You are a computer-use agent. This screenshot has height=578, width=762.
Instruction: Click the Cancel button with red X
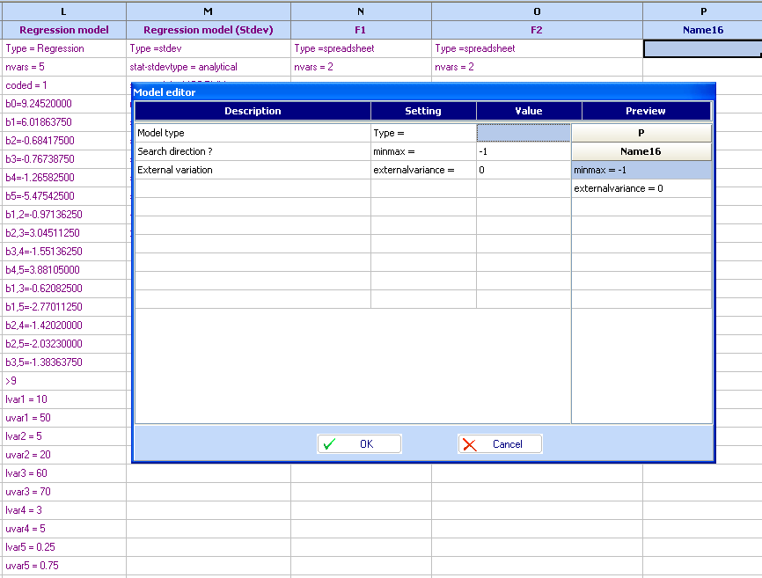point(500,444)
